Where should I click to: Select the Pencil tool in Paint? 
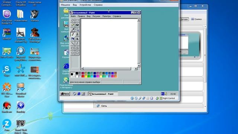tap(73, 34)
